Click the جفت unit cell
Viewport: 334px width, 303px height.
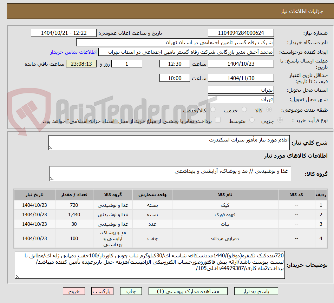pos(152,238)
